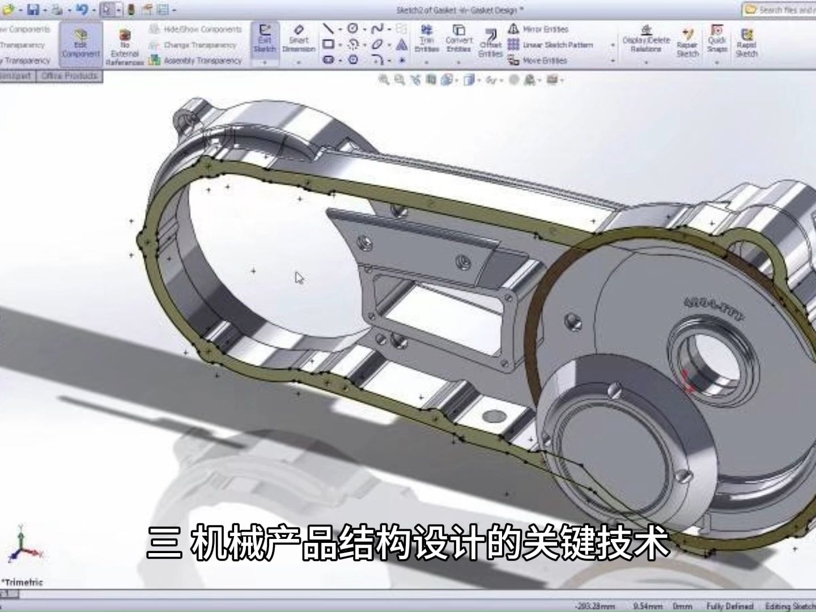Viewport: 816px width, 612px height.
Task: Select the Polygon sketch tool
Action: pyautogui.click(x=352, y=59)
